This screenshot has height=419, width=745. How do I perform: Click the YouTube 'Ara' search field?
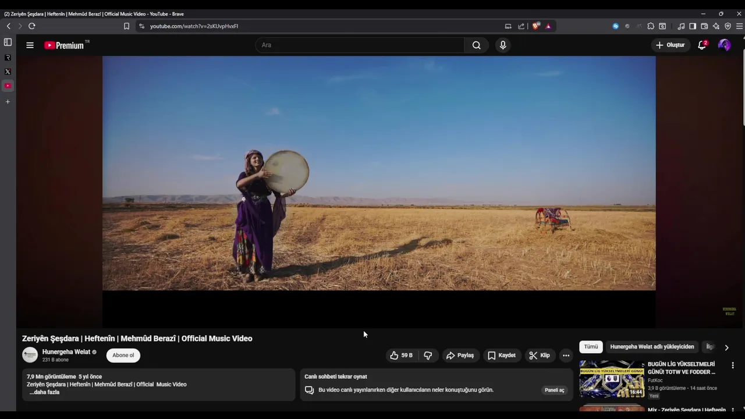point(360,45)
